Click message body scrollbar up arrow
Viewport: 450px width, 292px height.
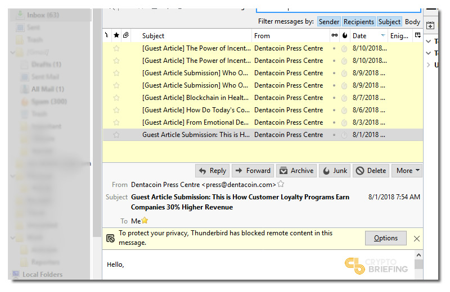tap(418, 255)
